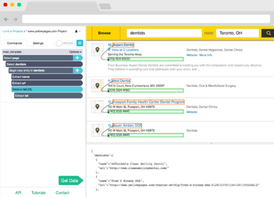
Task: Switch to the Commands tab
Action: tap(14, 43)
